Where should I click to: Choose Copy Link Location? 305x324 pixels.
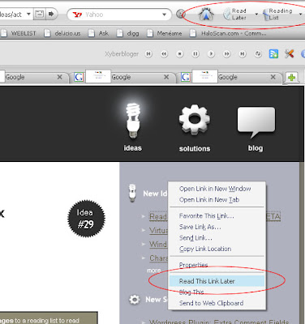click(x=205, y=249)
